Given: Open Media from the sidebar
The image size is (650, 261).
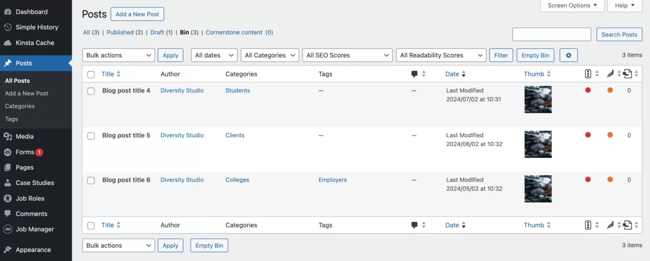Looking at the screenshot, I should coord(24,136).
